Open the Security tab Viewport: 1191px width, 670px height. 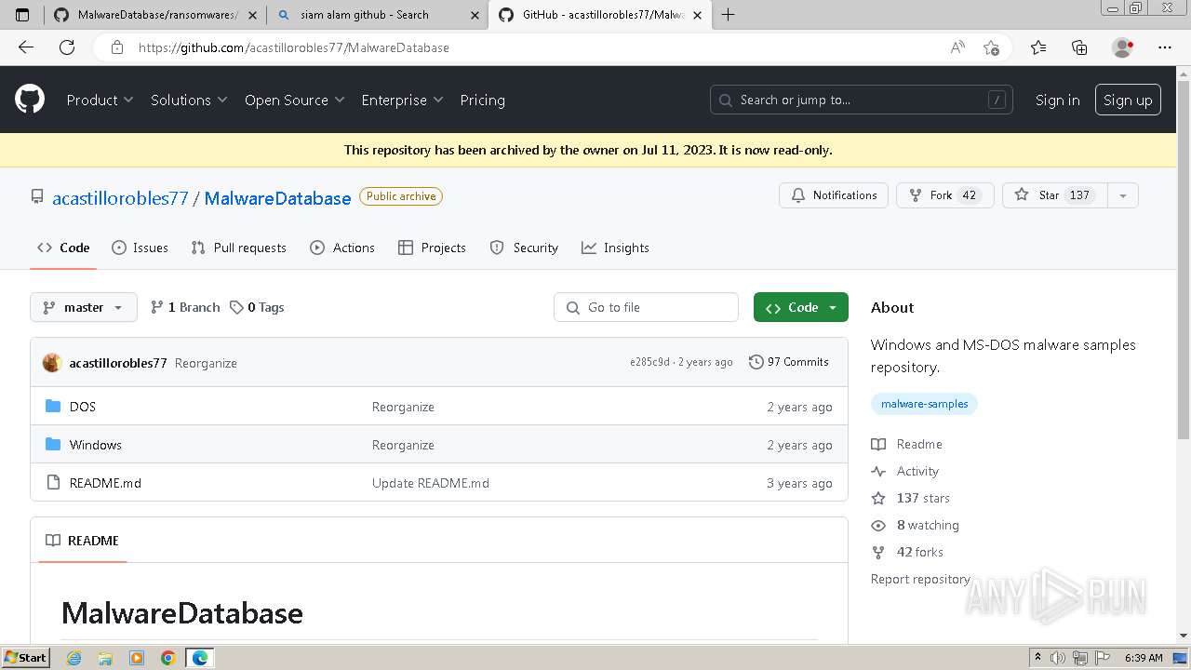[x=524, y=248]
